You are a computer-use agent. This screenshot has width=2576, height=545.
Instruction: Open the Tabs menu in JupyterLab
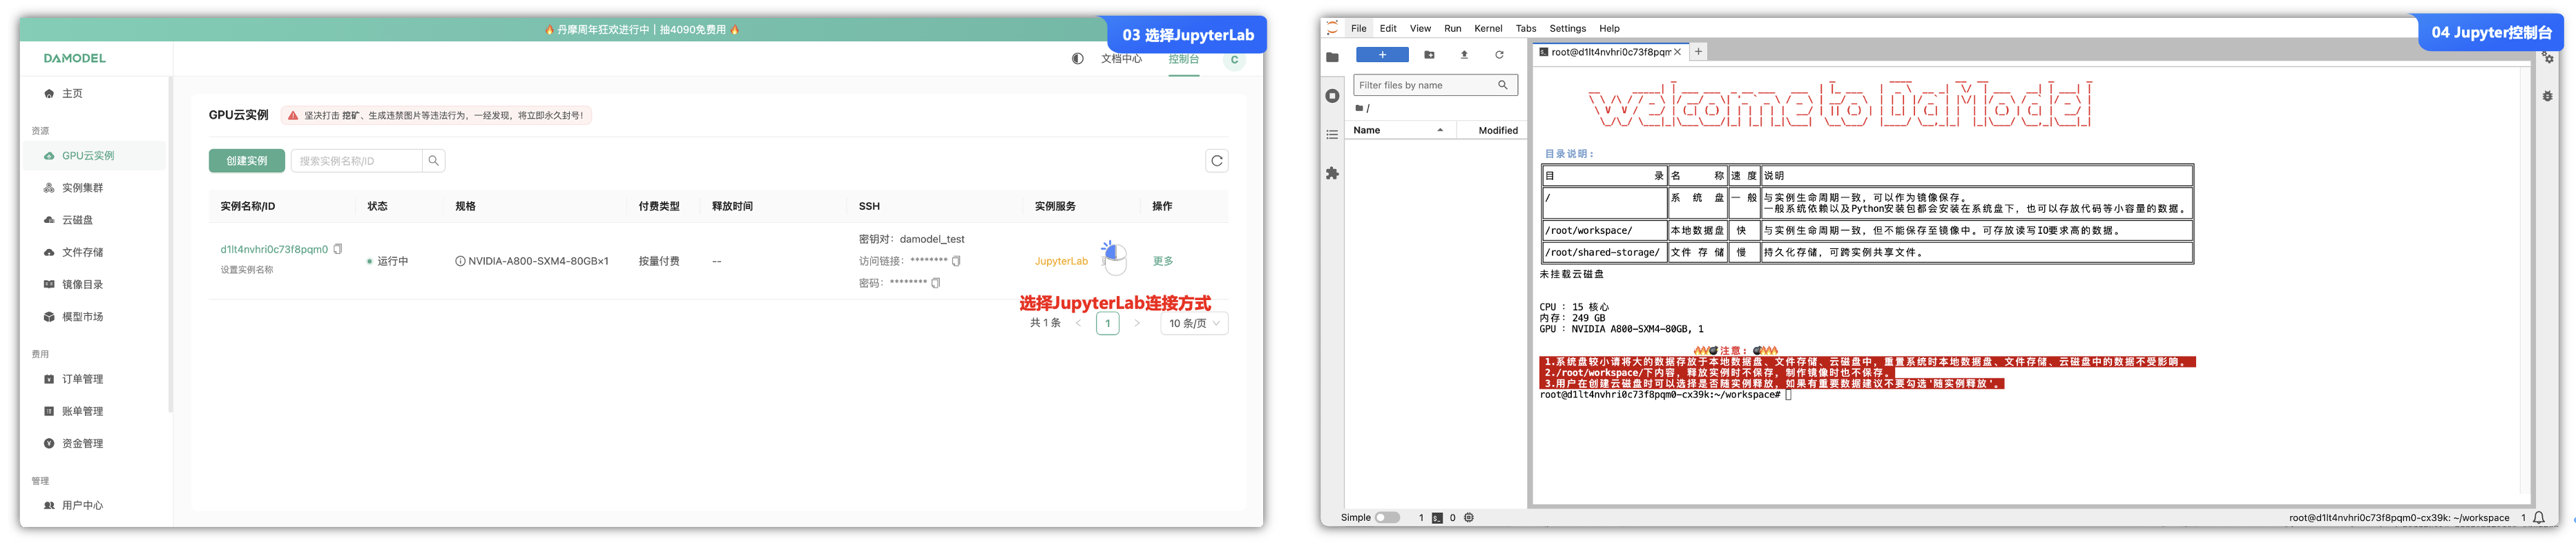click(1525, 28)
